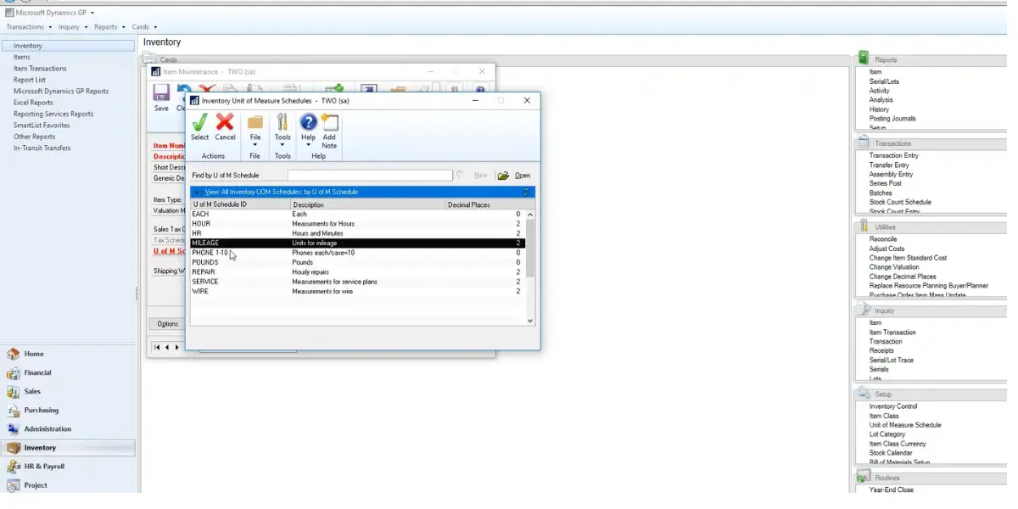This screenshot has height=509, width=1018.
Task: Click the refresh icon on the View bar
Action: 526,192
